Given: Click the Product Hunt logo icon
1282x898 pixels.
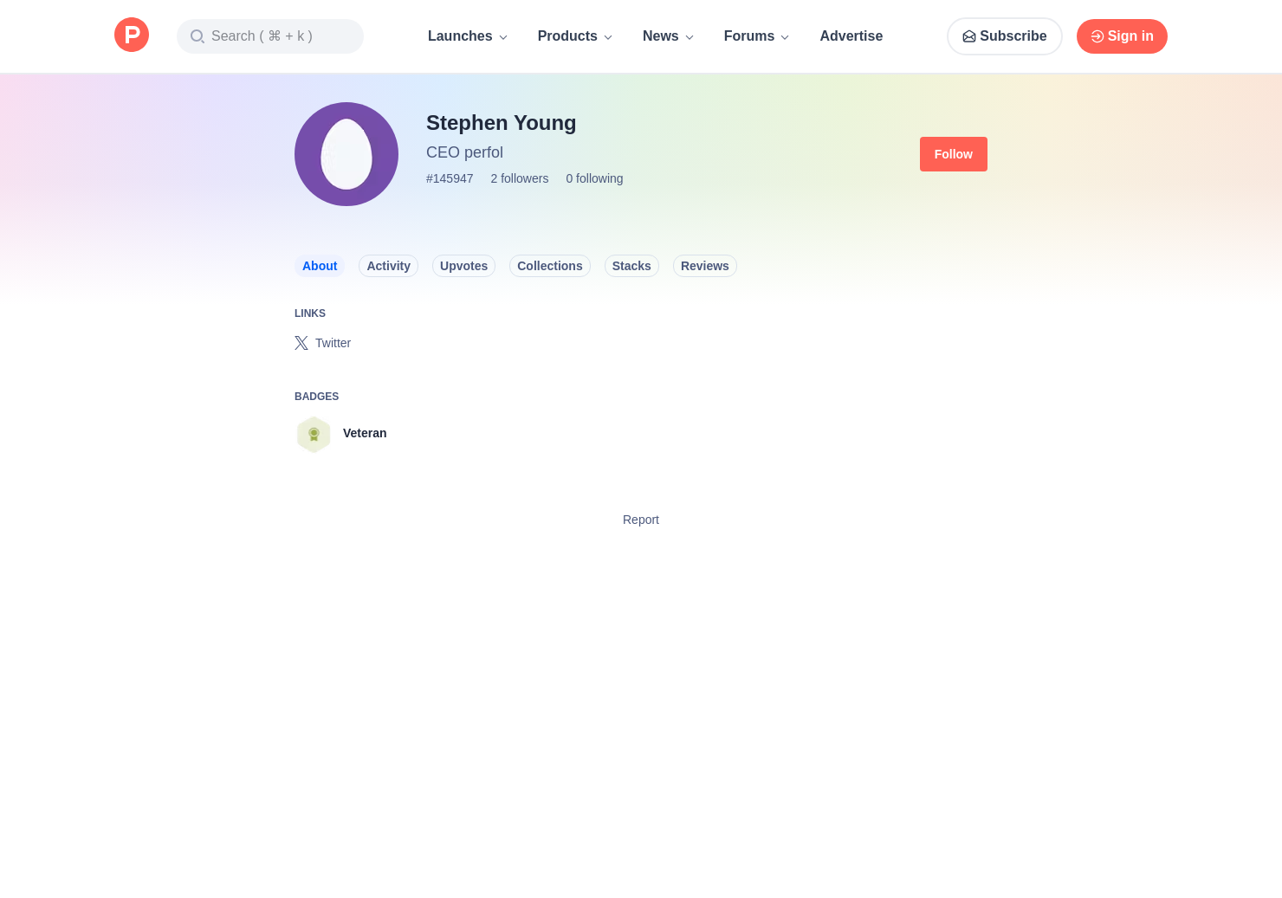Looking at the screenshot, I should click(132, 35).
